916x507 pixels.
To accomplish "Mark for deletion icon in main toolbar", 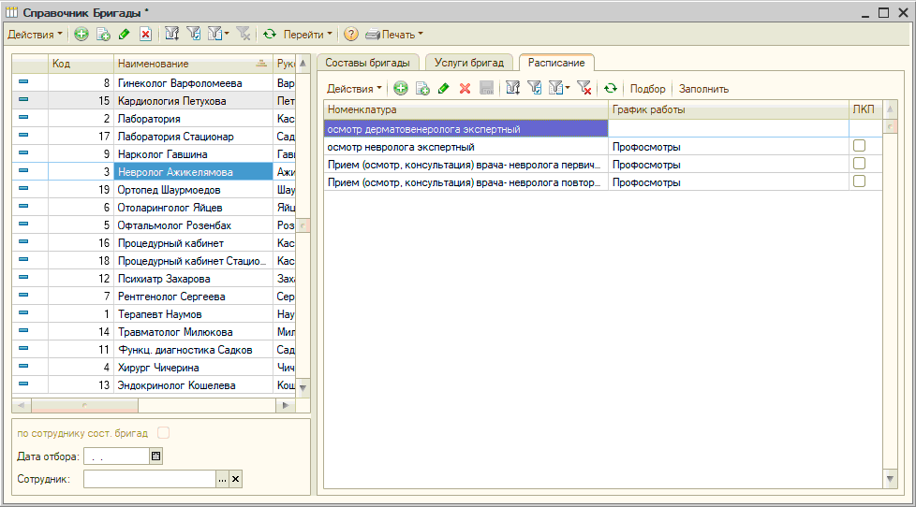I will (x=145, y=35).
